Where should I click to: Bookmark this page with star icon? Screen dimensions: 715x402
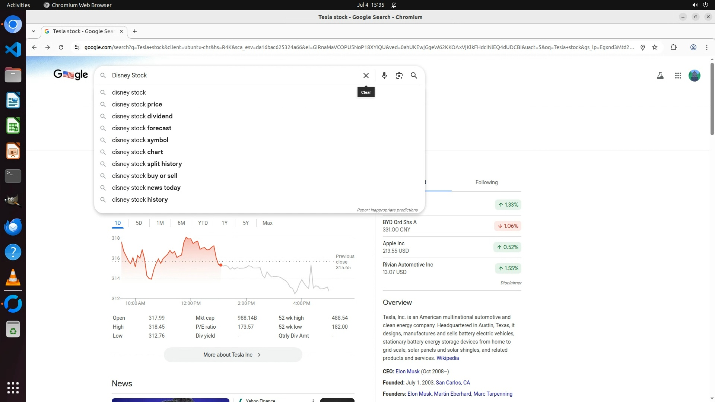tap(655, 47)
